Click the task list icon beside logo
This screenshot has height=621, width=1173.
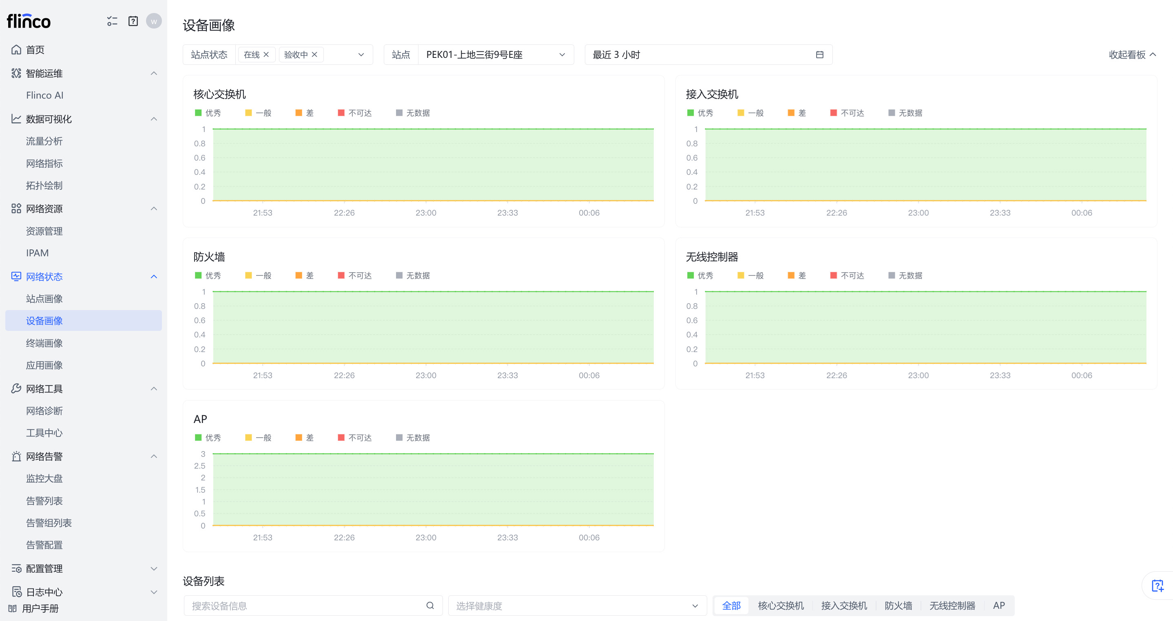click(112, 21)
